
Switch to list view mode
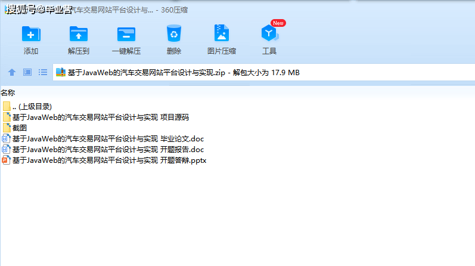click(x=43, y=72)
